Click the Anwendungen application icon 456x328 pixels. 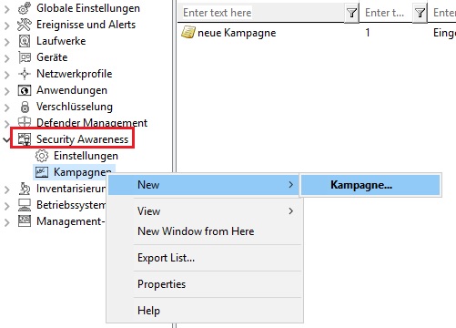tap(25, 90)
